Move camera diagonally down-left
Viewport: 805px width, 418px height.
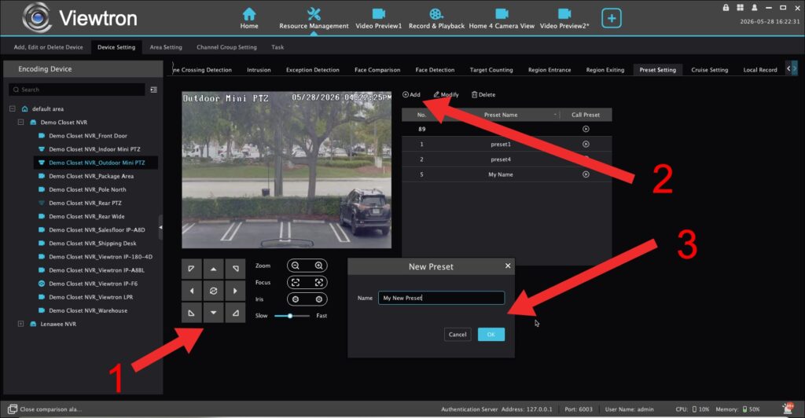[x=192, y=313]
